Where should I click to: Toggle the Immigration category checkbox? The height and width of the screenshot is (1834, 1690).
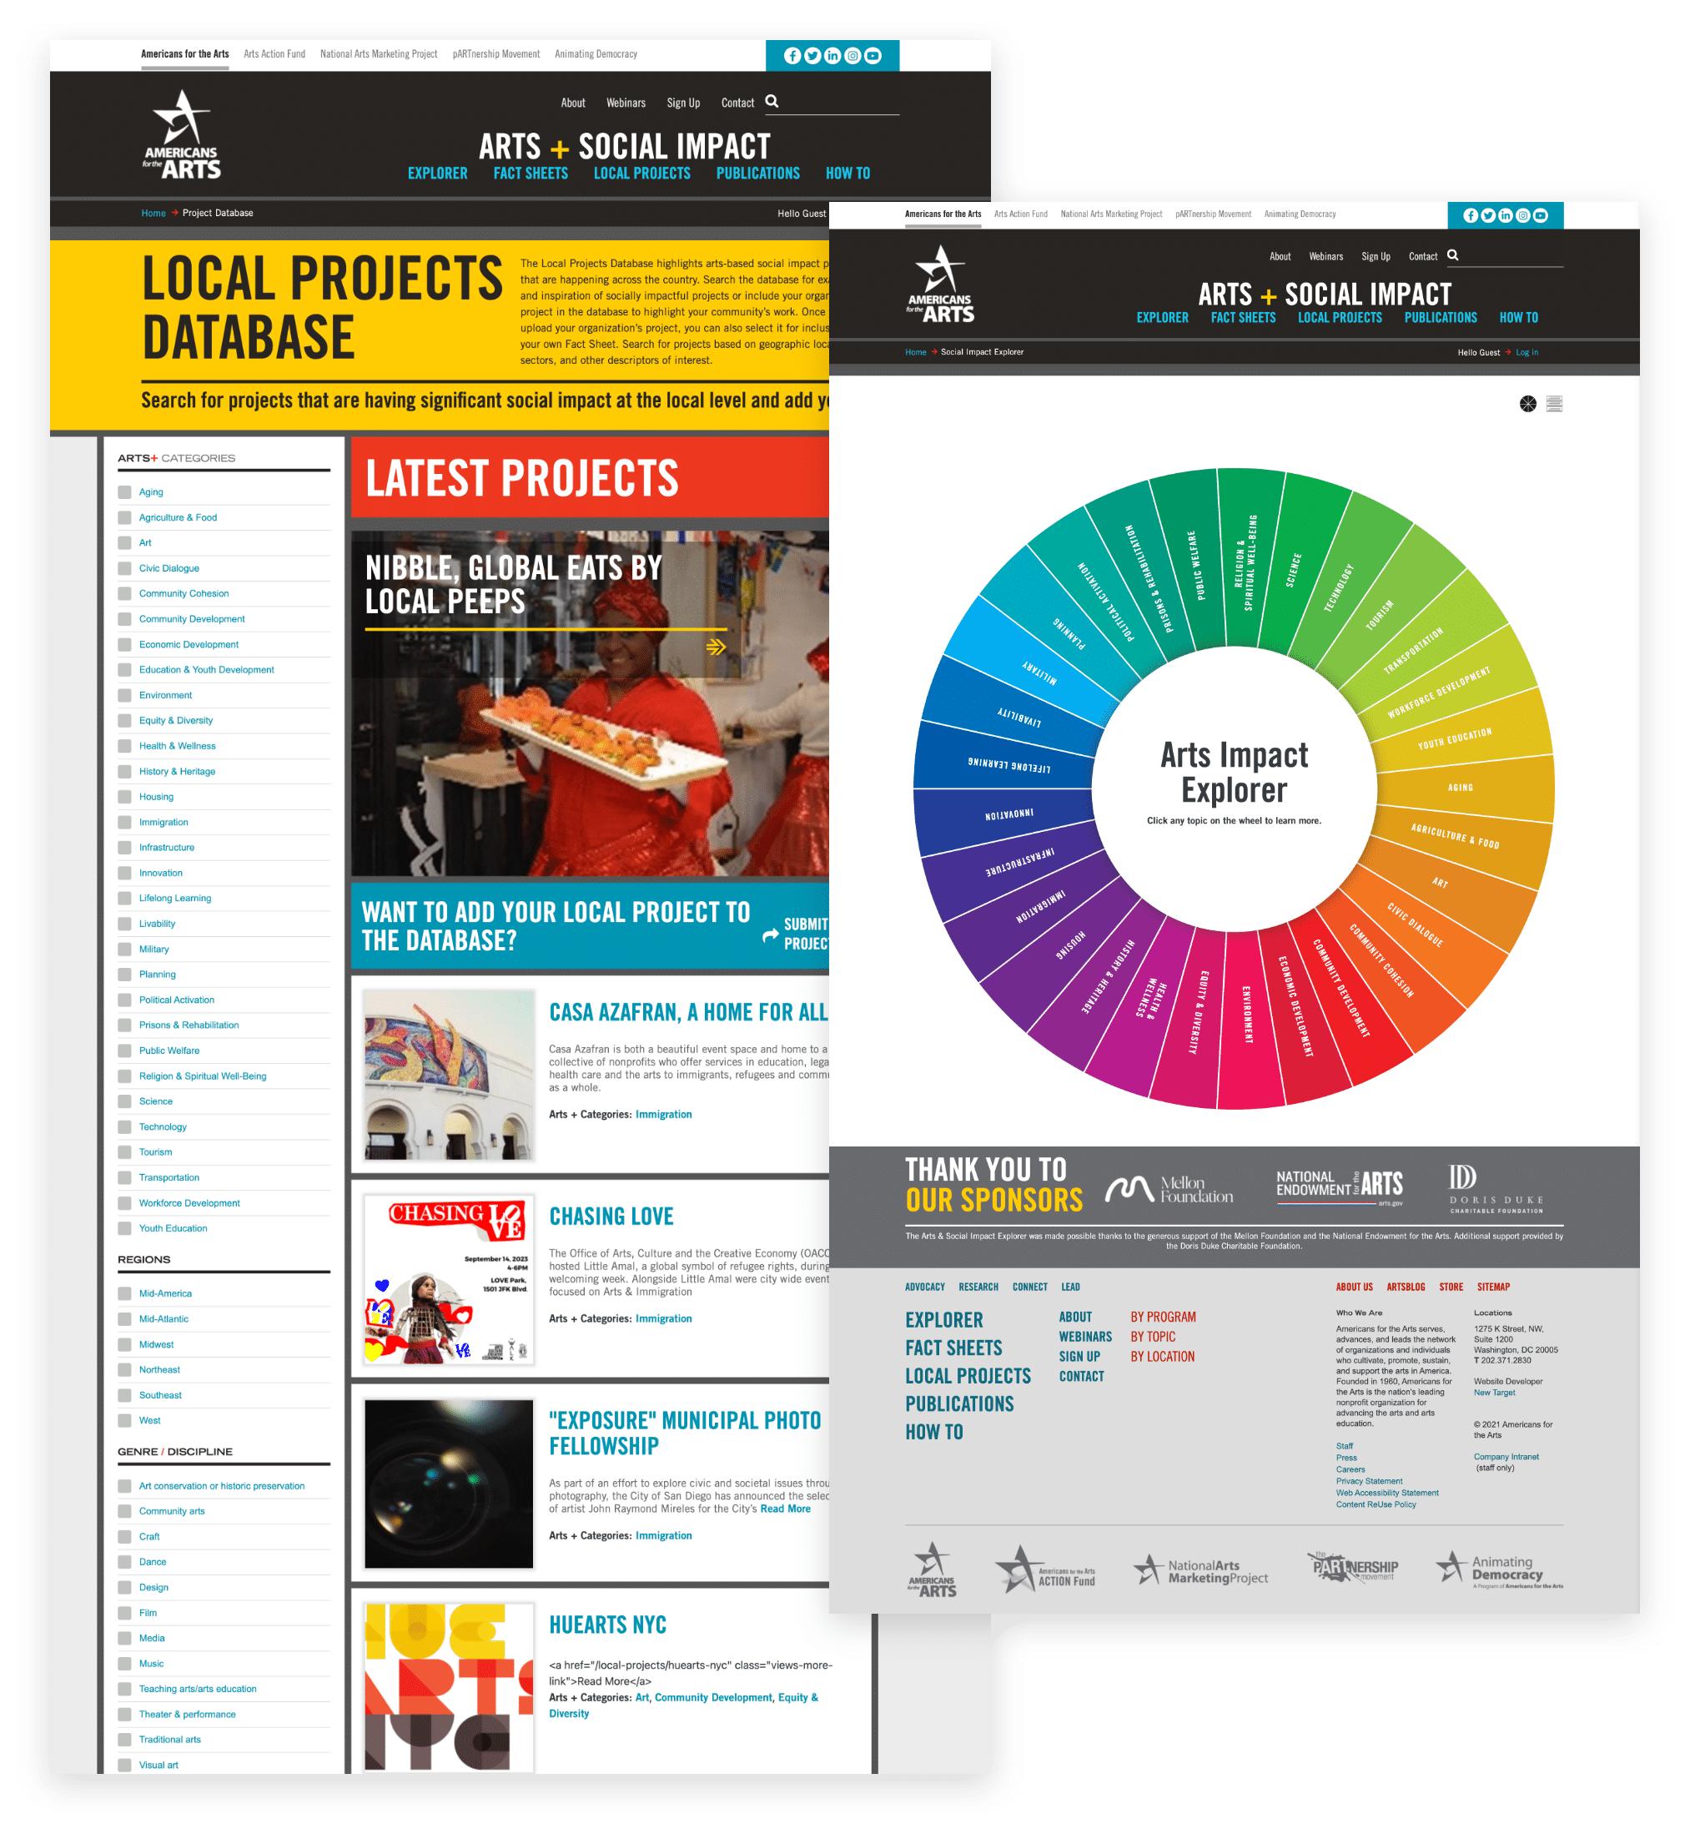[124, 823]
